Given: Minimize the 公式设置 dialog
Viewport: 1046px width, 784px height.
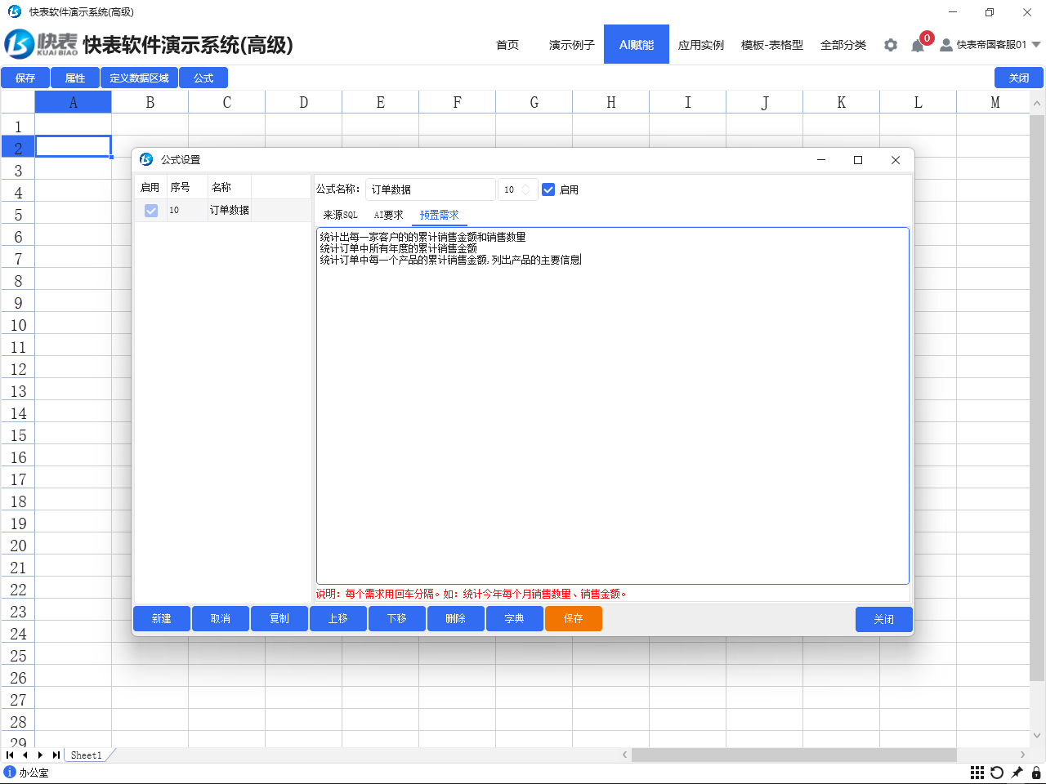Looking at the screenshot, I should coord(821,160).
